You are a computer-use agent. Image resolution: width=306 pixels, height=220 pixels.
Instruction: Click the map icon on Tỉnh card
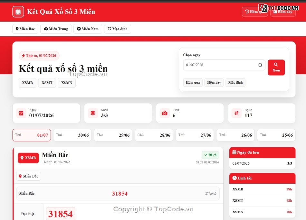[x=165, y=113]
